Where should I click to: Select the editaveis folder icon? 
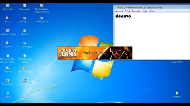coord(177,93)
